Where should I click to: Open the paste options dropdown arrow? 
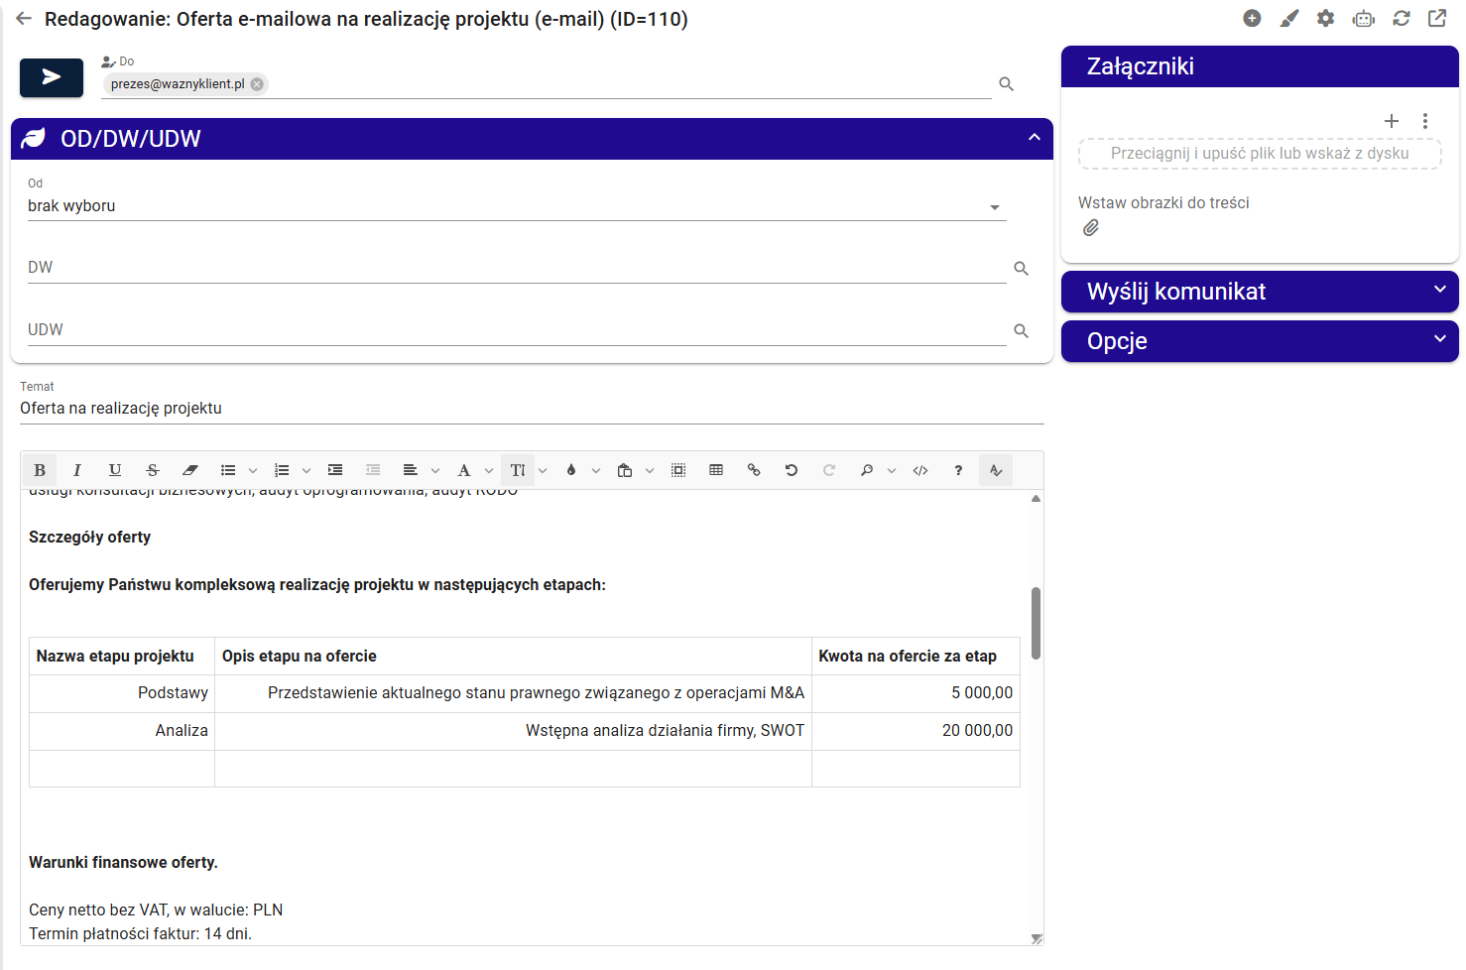(x=650, y=471)
